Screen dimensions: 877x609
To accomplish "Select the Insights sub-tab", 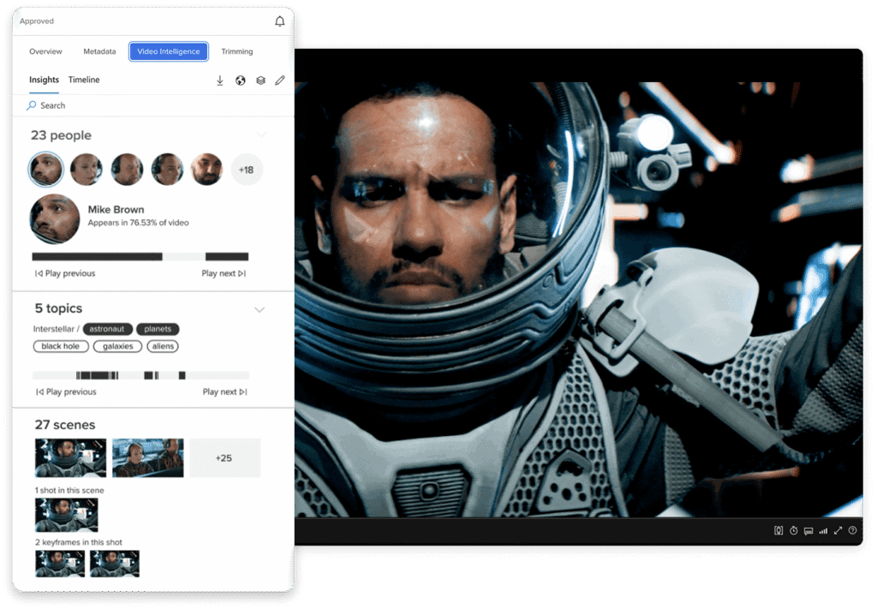I will (45, 80).
